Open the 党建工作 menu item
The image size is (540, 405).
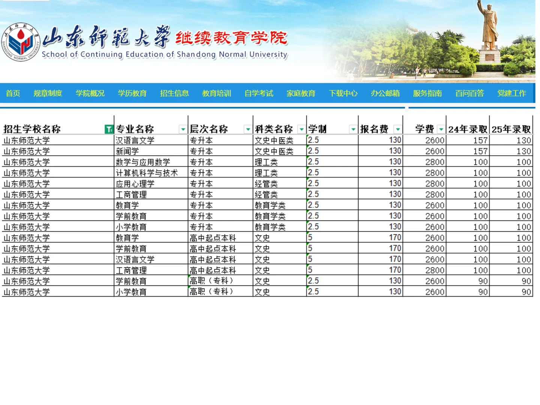512,93
